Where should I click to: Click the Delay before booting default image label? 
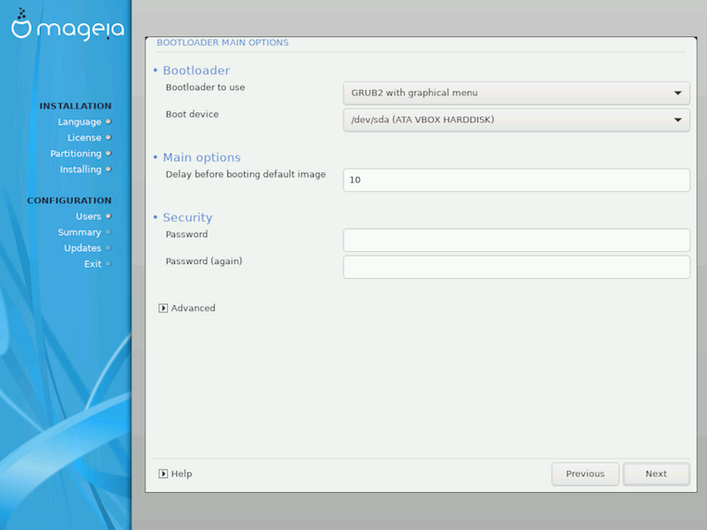(x=246, y=174)
